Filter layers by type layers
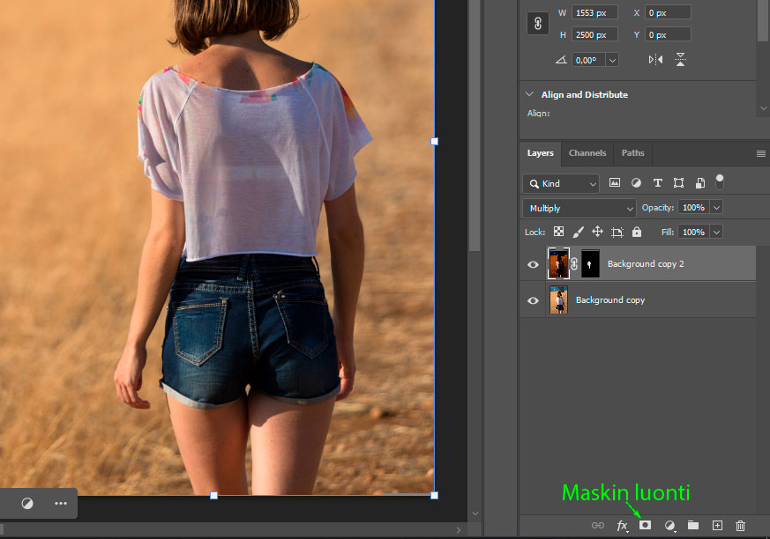 658,183
